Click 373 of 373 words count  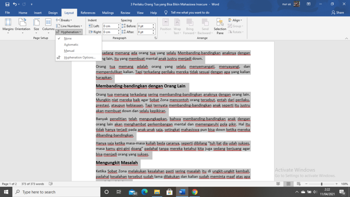(x=32, y=184)
